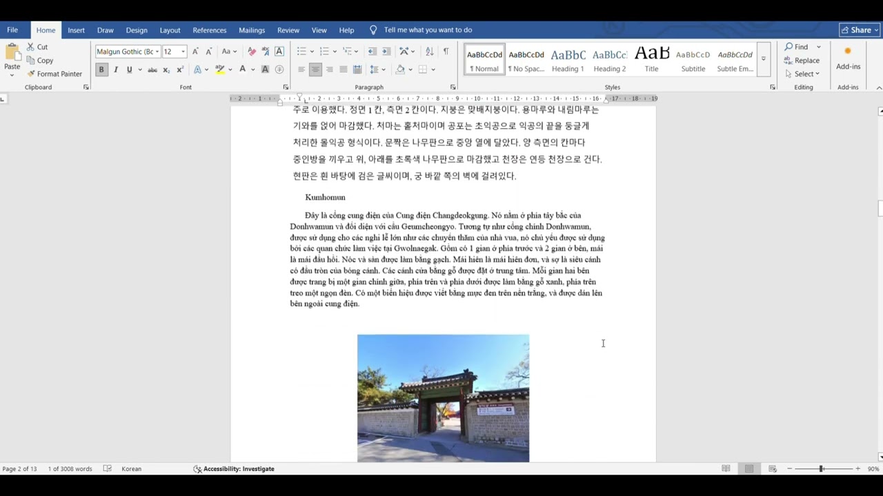The width and height of the screenshot is (883, 496).
Task: Open Line and Paragraph Spacing dropdown
Action: 376,70
